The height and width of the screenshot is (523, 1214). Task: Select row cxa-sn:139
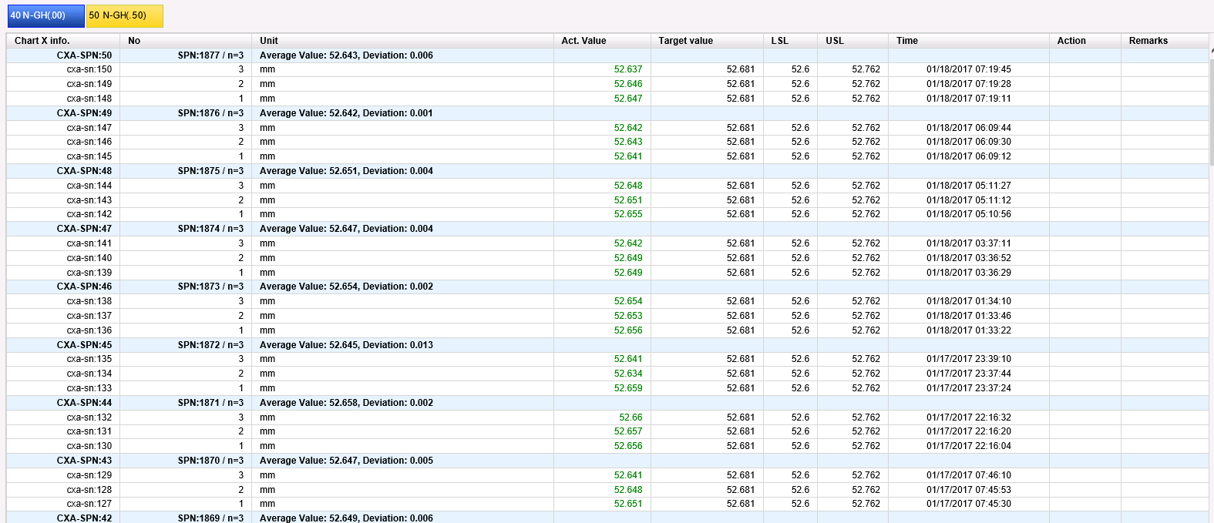tap(607, 273)
